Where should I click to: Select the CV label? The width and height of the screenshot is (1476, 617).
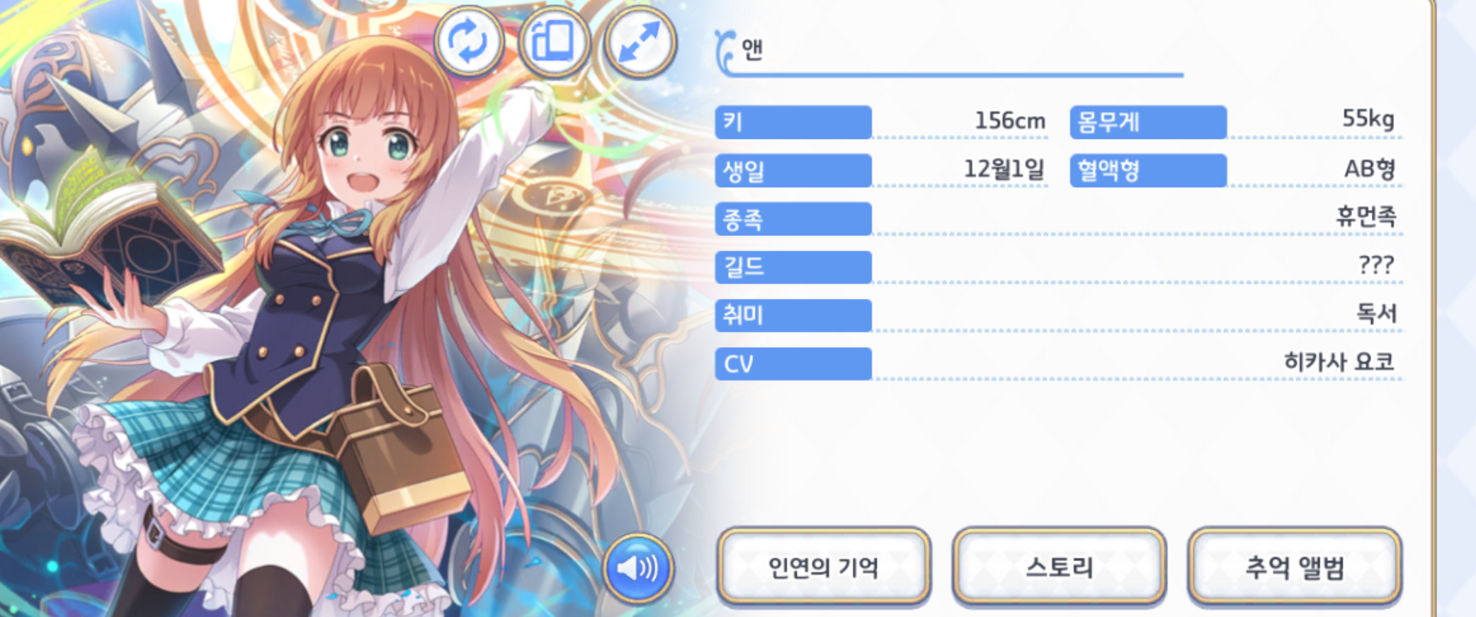tap(793, 364)
